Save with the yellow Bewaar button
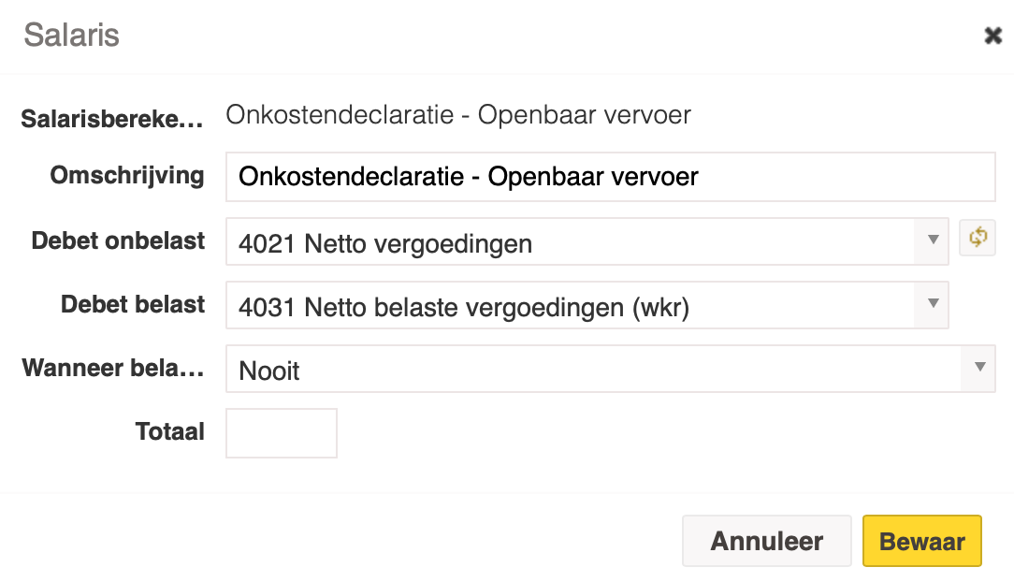 coord(922,541)
